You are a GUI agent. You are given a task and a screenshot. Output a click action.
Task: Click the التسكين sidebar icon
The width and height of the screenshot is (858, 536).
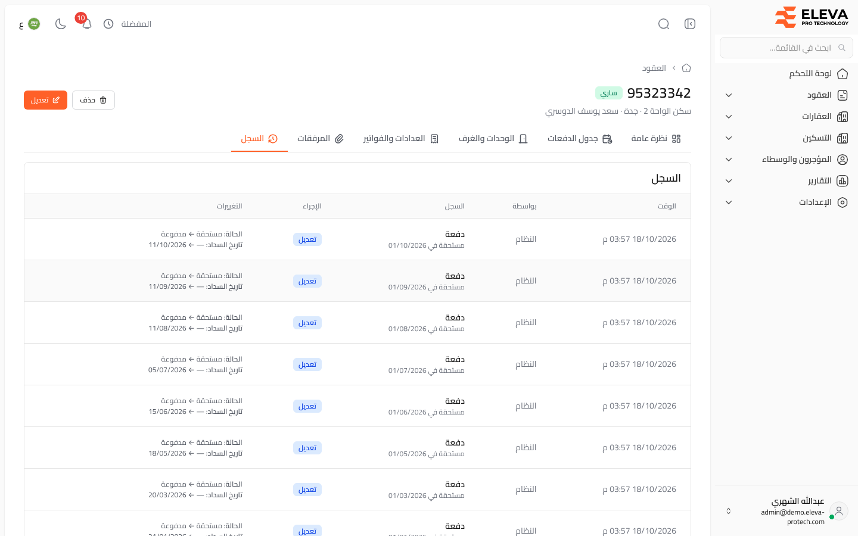tap(843, 138)
